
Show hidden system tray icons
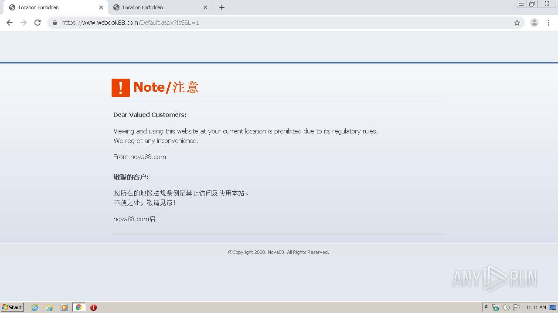487,307
